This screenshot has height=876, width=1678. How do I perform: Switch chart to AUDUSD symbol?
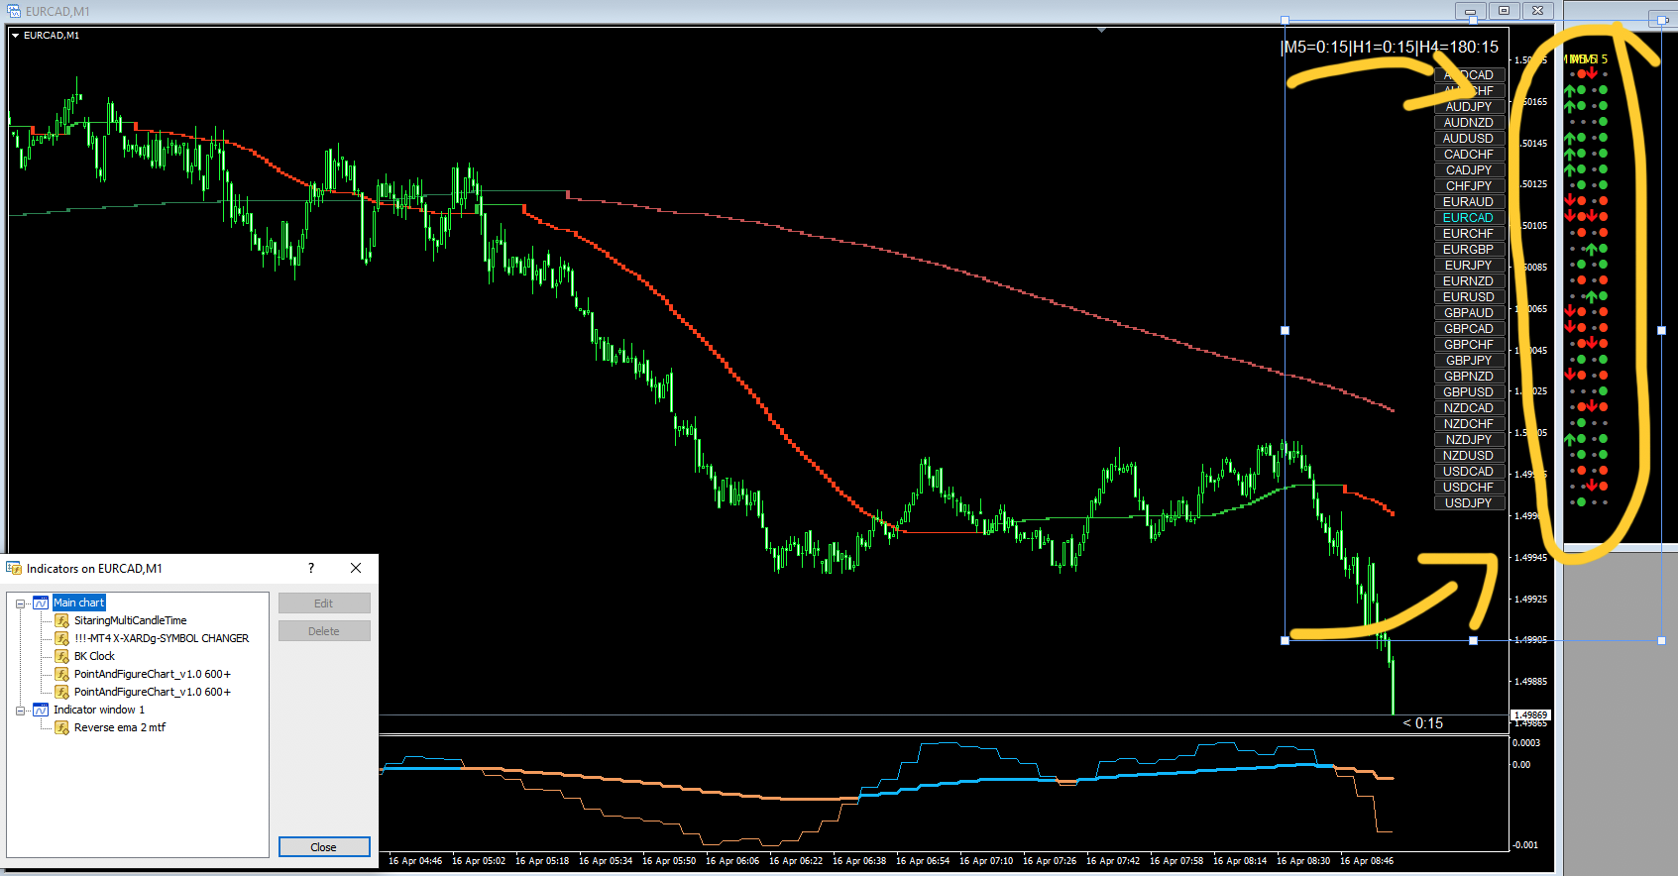(x=1469, y=139)
